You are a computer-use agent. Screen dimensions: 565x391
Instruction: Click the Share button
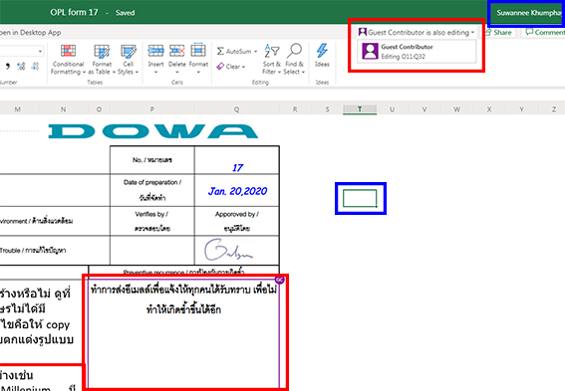[498, 33]
